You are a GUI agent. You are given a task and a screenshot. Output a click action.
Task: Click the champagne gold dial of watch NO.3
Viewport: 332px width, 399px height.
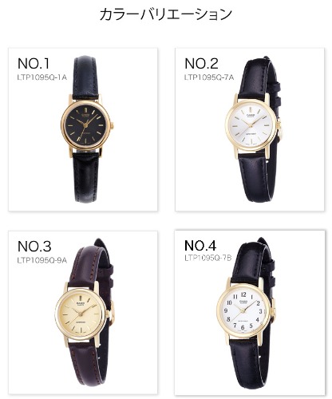click(80, 314)
